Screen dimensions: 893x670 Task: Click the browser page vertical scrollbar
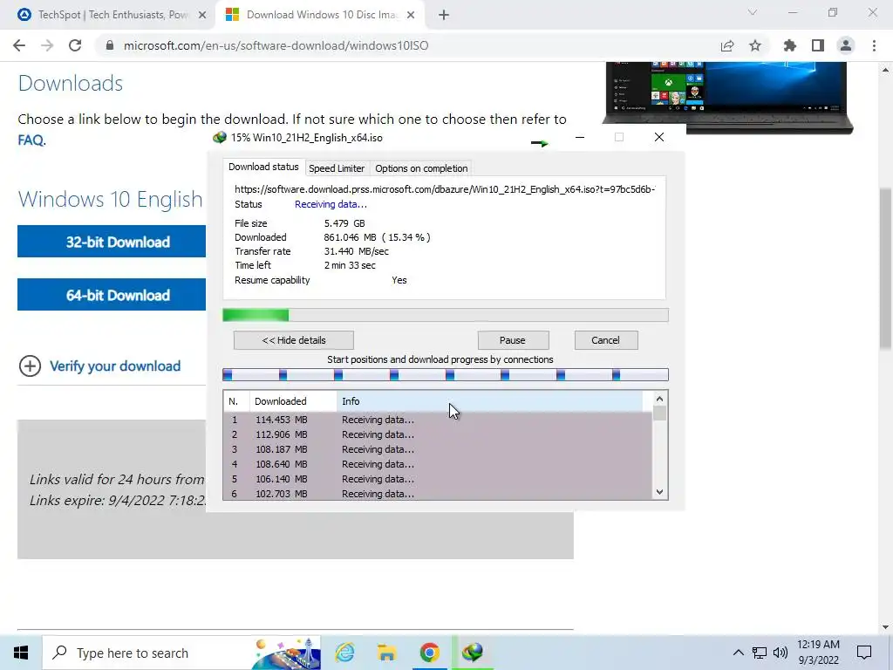[x=886, y=268]
